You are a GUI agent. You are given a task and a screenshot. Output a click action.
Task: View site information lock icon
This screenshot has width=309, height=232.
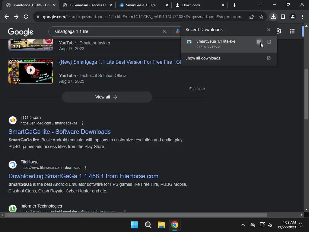coord(38,17)
